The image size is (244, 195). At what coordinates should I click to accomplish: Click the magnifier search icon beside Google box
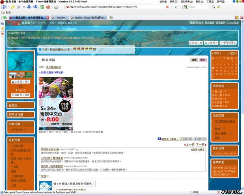[x=214, y=7]
